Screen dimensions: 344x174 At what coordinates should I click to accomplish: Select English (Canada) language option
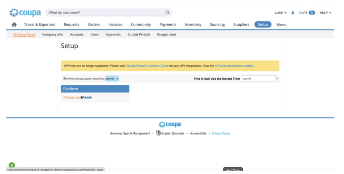pyautogui.click(x=173, y=133)
